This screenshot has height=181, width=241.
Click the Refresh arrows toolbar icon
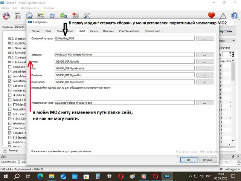tap(52, 16)
